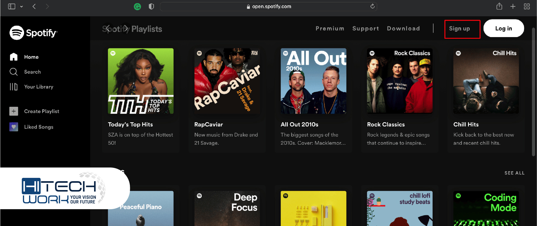Open Home from the sidebar
The image size is (537, 226).
31,57
